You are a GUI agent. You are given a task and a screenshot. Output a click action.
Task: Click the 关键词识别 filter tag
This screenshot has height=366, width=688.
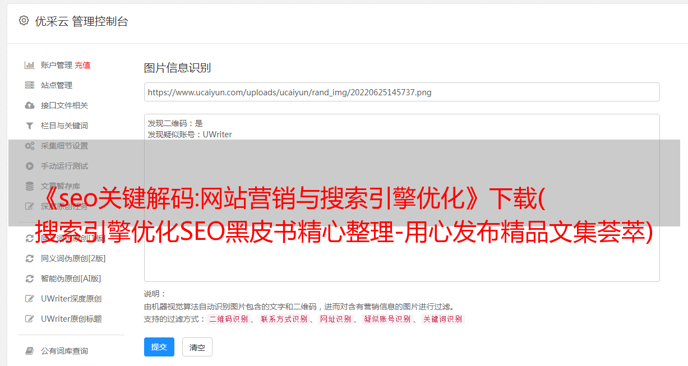pyautogui.click(x=443, y=319)
